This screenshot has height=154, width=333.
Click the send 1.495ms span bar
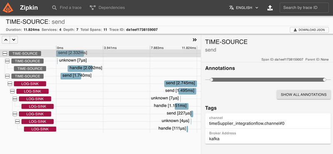click(x=187, y=91)
